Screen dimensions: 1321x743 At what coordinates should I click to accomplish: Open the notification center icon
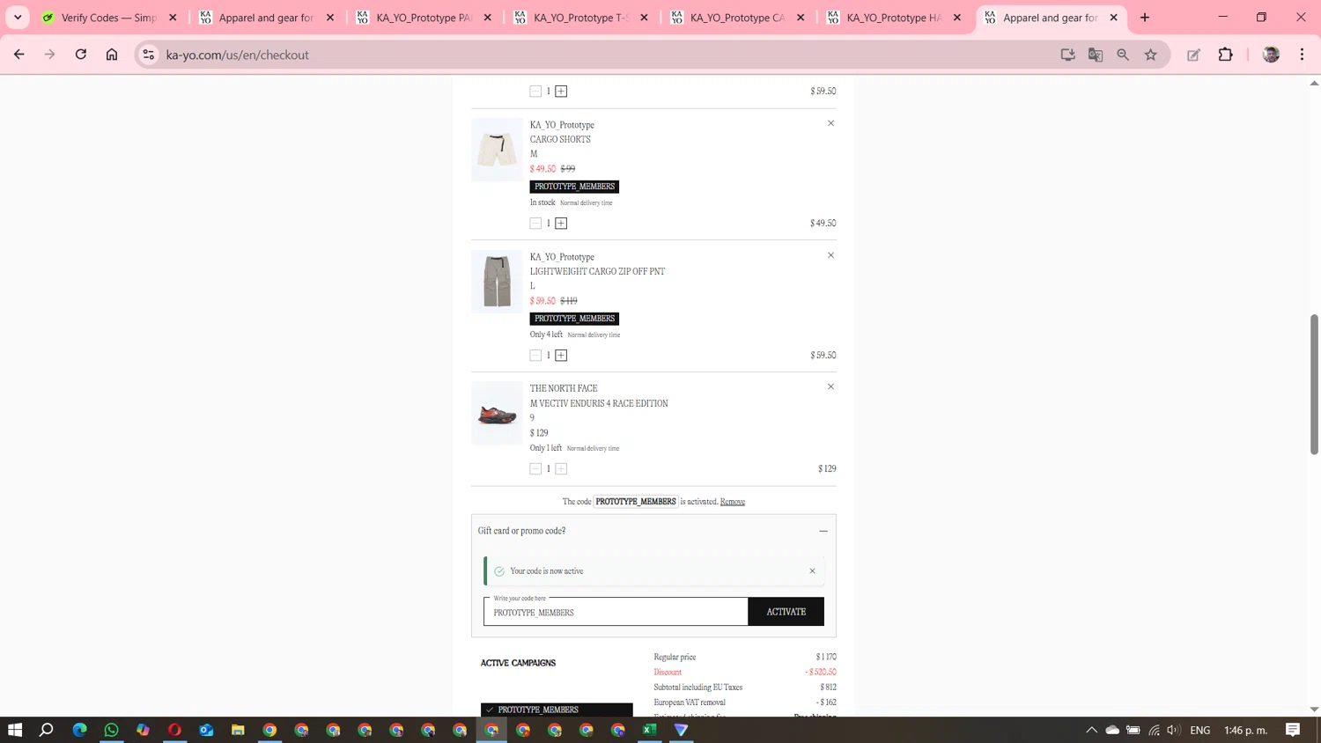[1293, 730]
